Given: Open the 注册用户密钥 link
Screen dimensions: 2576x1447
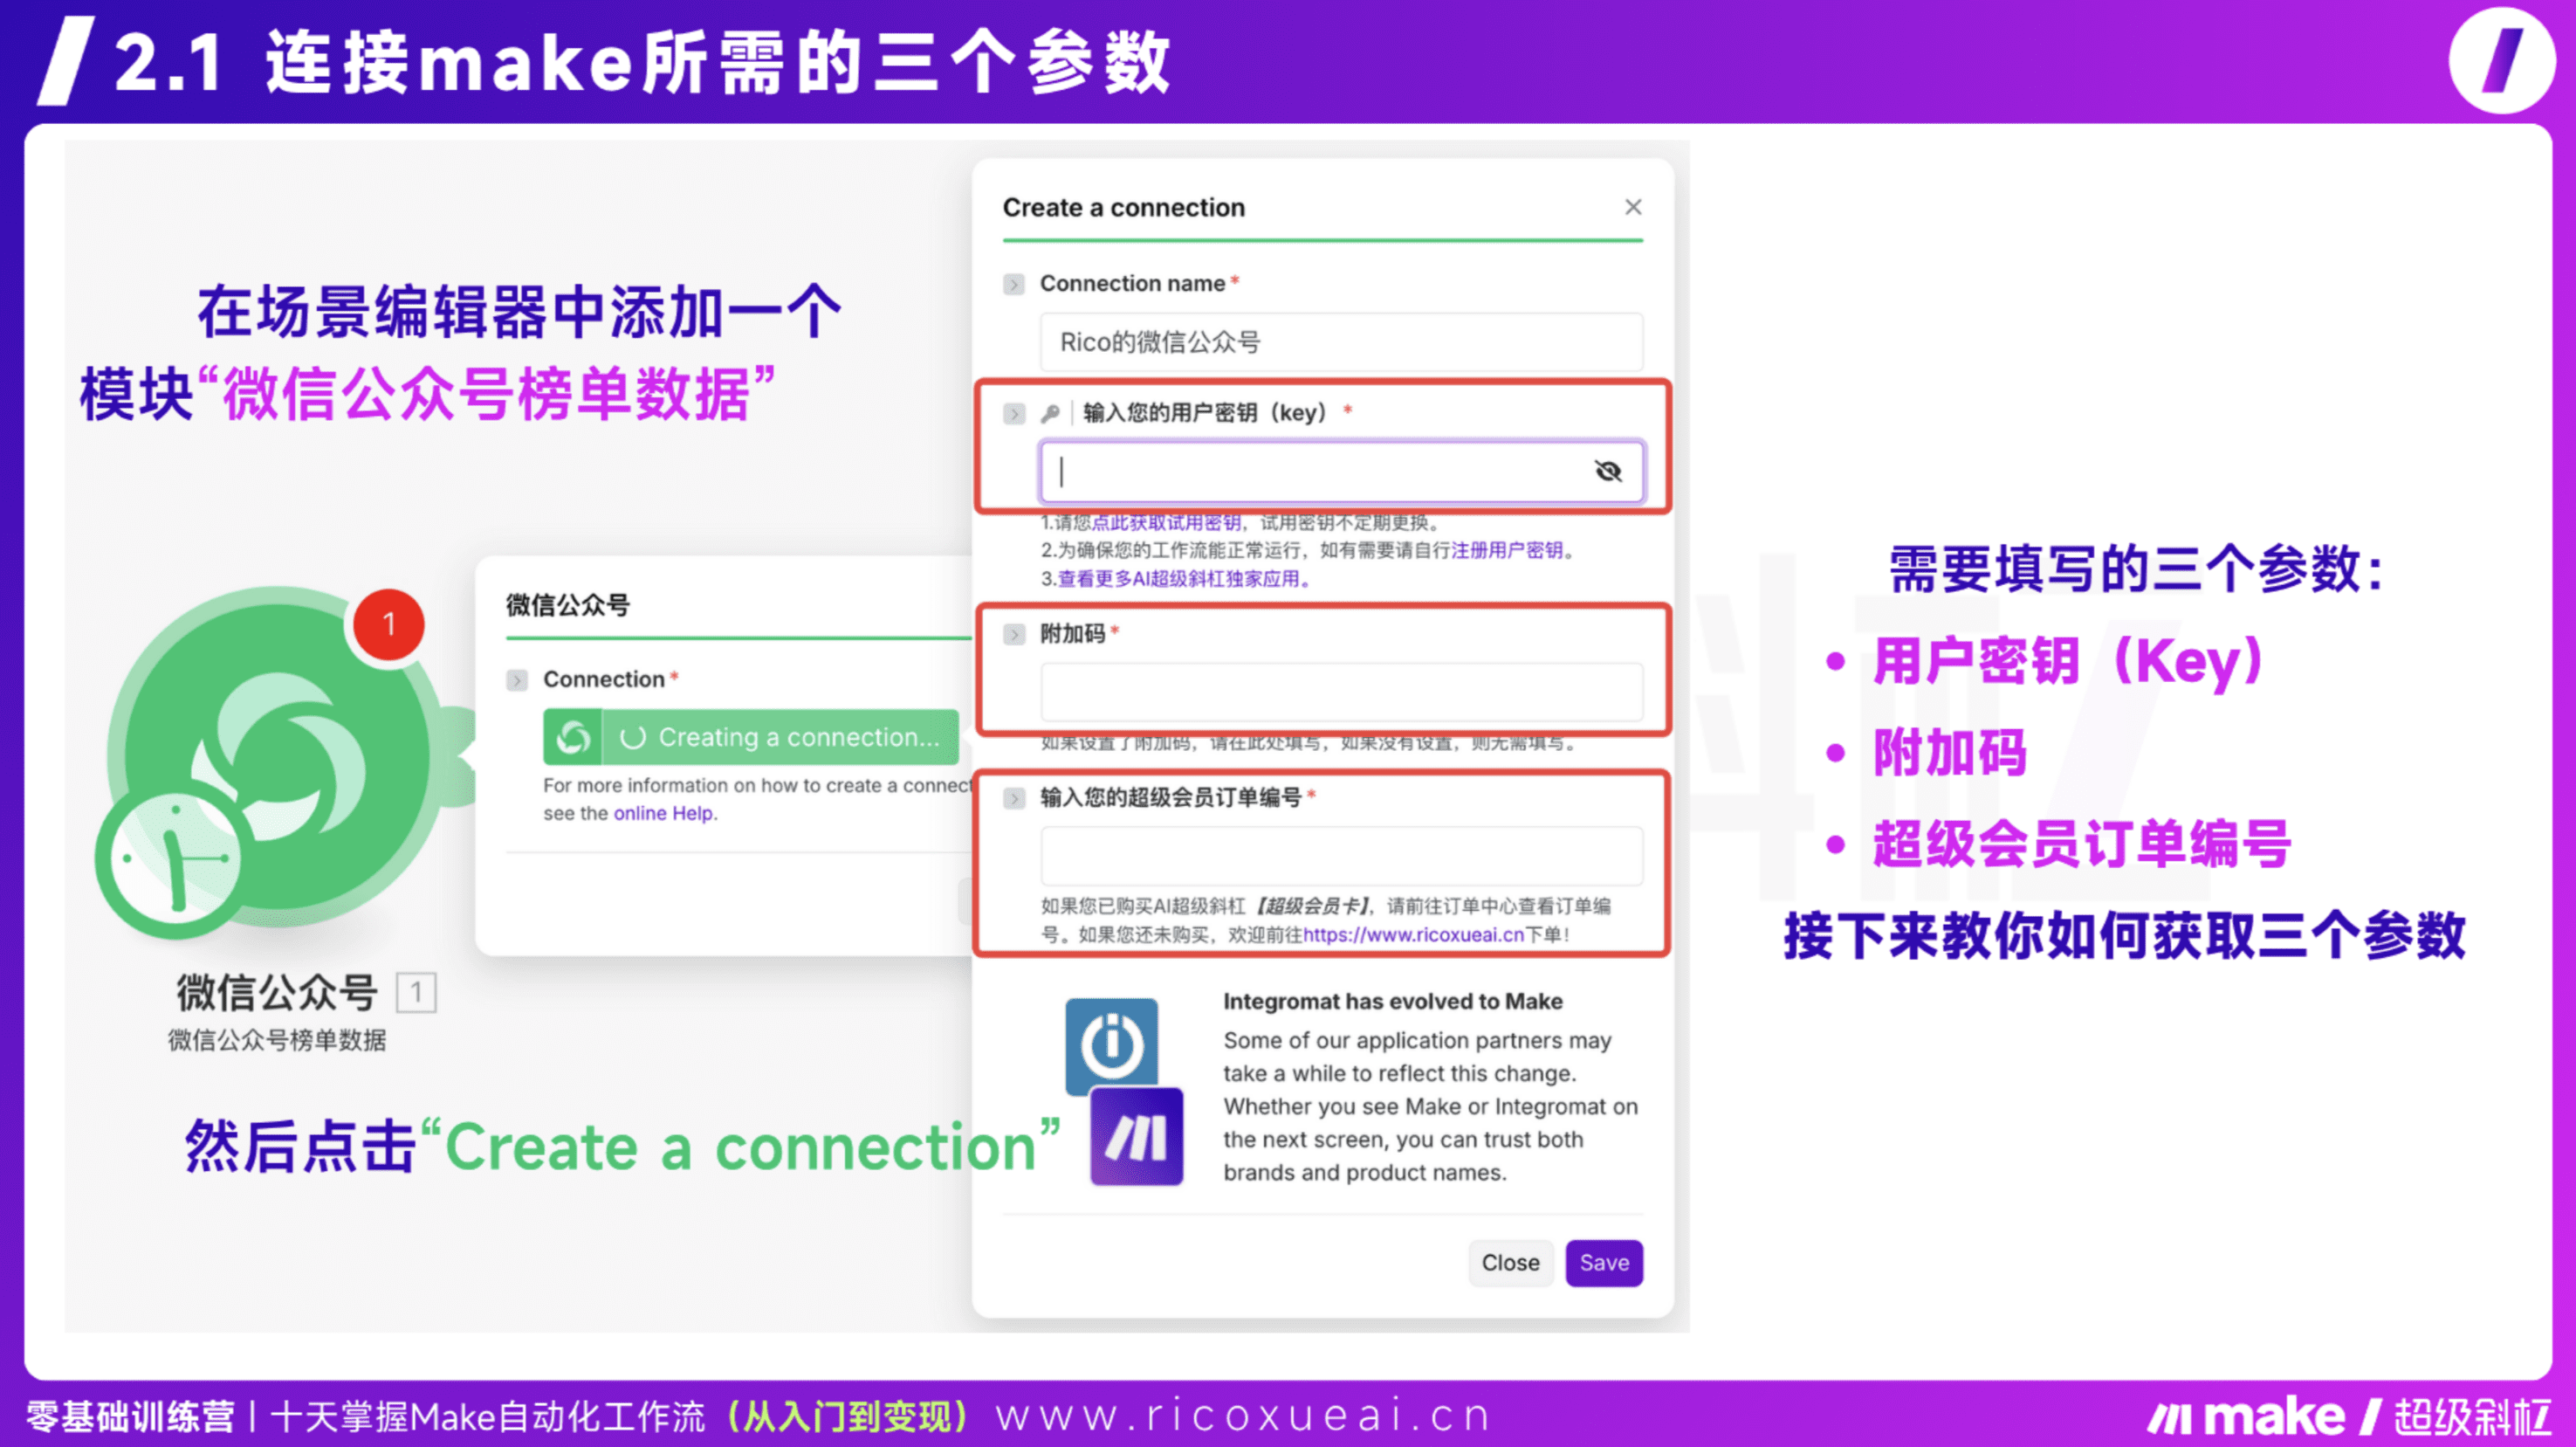Looking at the screenshot, I should coord(1507,550).
